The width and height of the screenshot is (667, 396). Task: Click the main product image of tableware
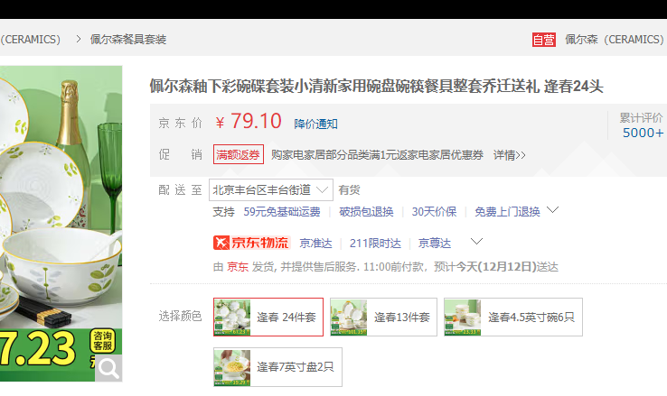(x=61, y=223)
